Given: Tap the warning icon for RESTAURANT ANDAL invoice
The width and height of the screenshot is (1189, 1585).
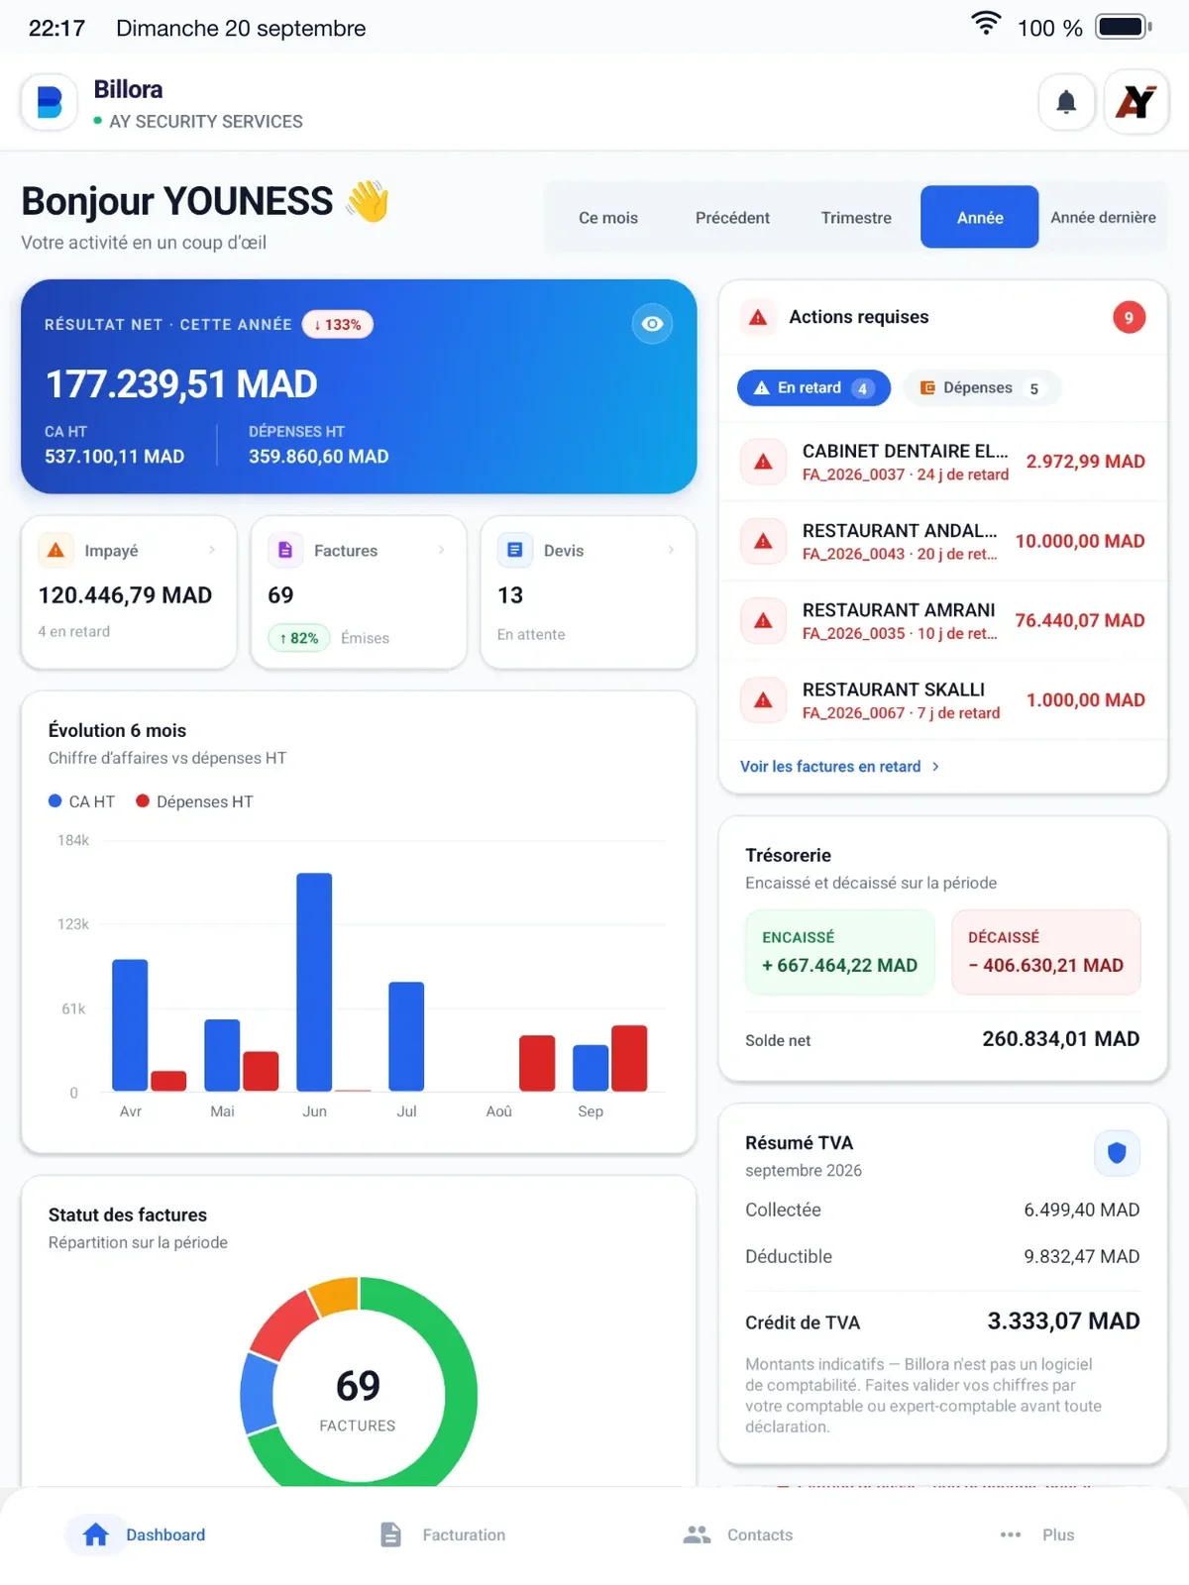Looking at the screenshot, I should 763,541.
